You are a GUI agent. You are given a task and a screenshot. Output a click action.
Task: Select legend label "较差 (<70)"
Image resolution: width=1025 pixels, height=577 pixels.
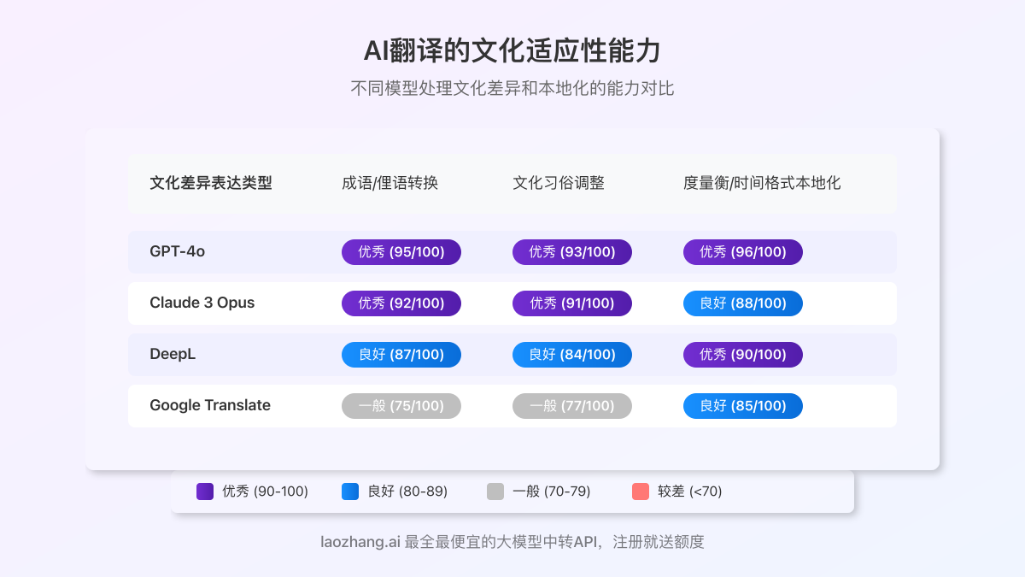[689, 492]
